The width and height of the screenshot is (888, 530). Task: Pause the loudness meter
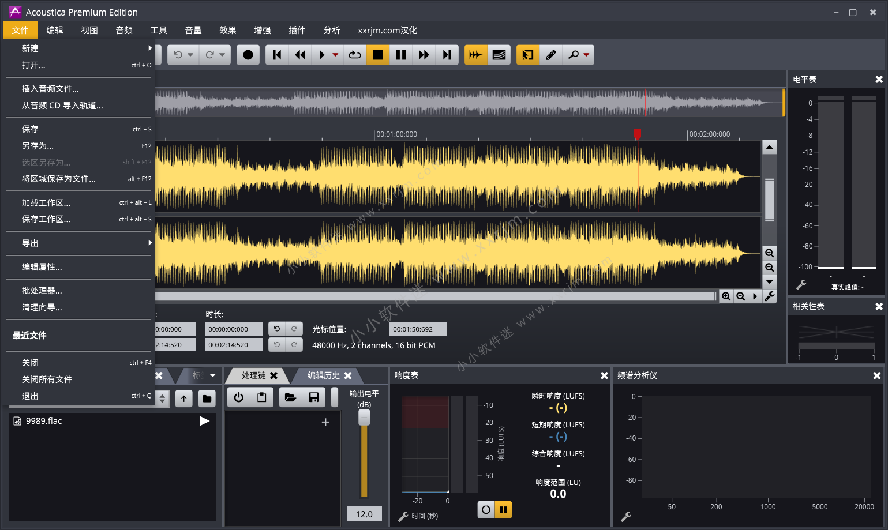pos(503,510)
